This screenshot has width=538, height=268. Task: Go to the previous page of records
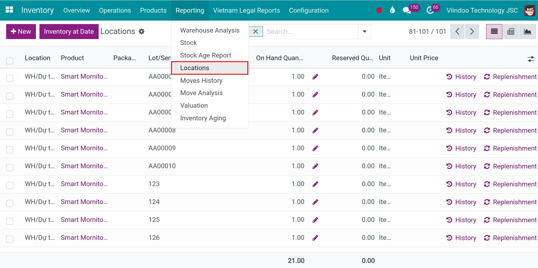(457, 31)
